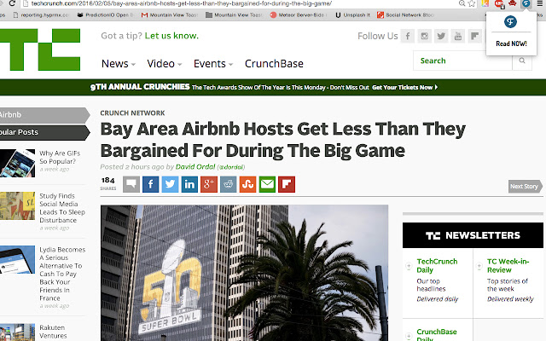
Task: Open the Mountain View Toast folder bookmark
Action: (x=235, y=15)
